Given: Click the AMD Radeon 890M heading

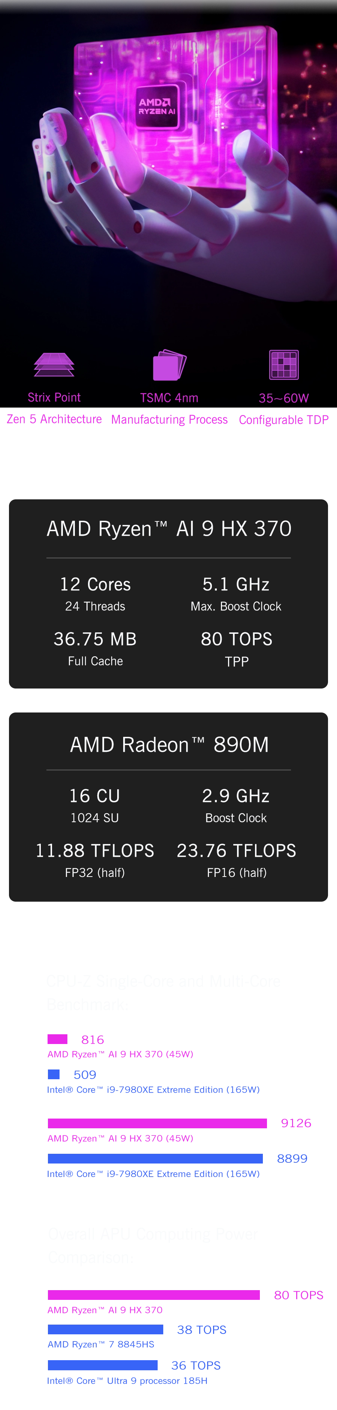Looking at the screenshot, I should tap(168, 744).
